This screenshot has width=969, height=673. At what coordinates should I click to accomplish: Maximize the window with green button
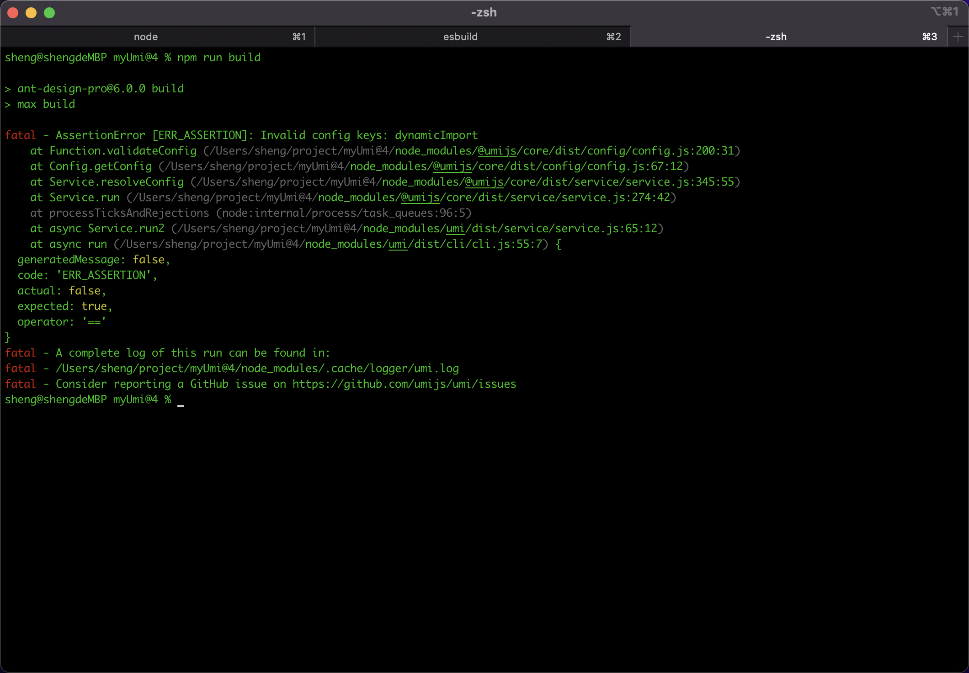(x=49, y=13)
